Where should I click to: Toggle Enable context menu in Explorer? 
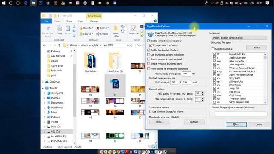point(149,41)
